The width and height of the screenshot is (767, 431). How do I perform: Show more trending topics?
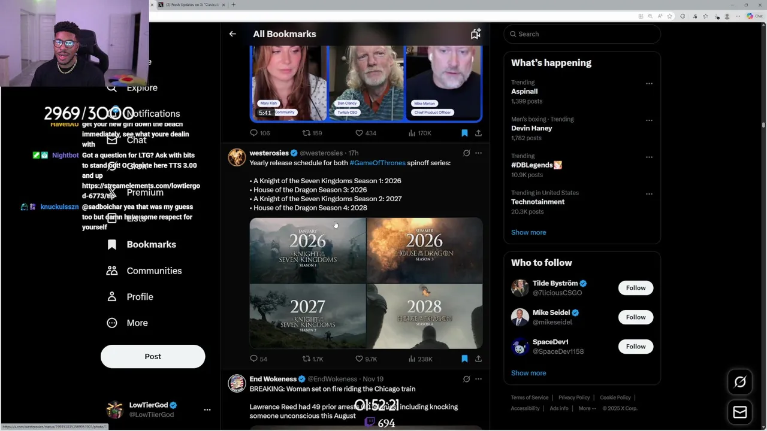pyautogui.click(x=529, y=232)
